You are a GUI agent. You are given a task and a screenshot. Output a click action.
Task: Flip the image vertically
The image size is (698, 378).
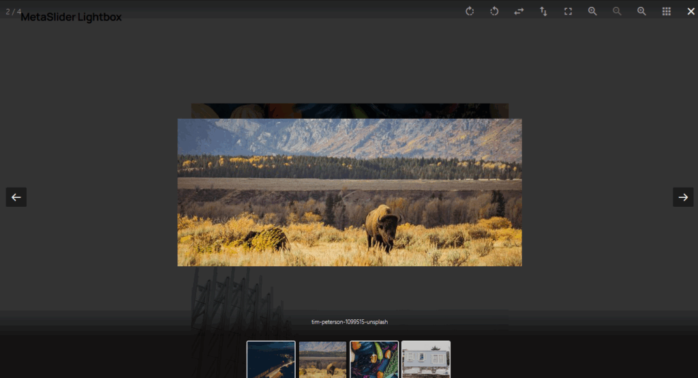pos(543,11)
